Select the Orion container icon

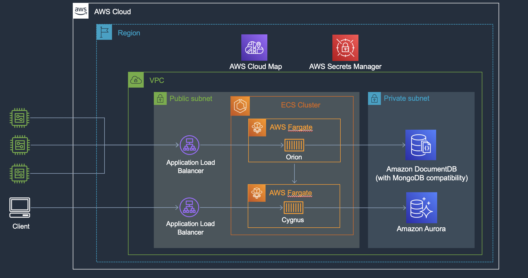pos(294,145)
